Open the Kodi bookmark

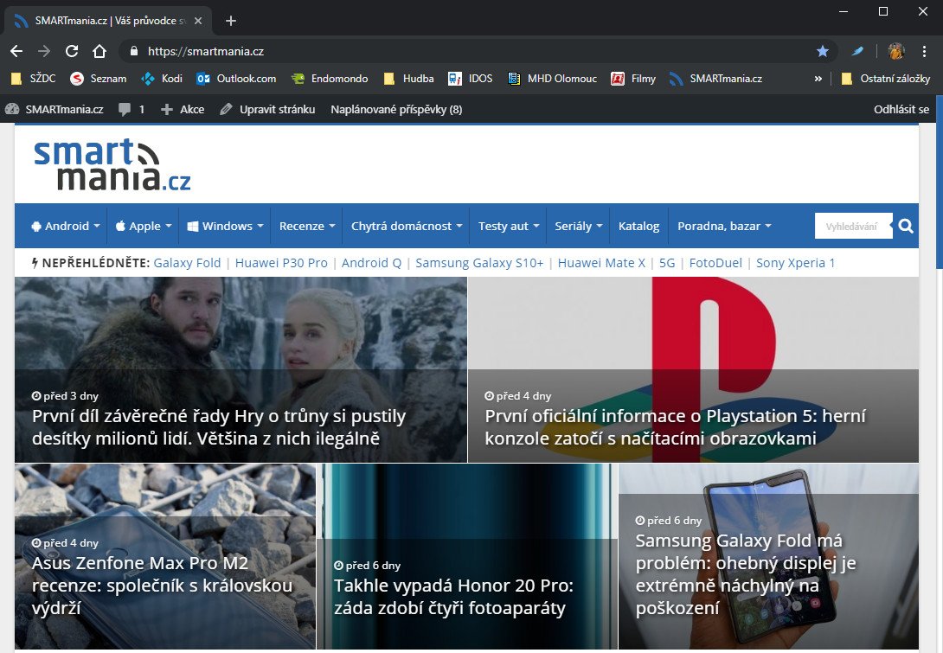(x=162, y=79)
